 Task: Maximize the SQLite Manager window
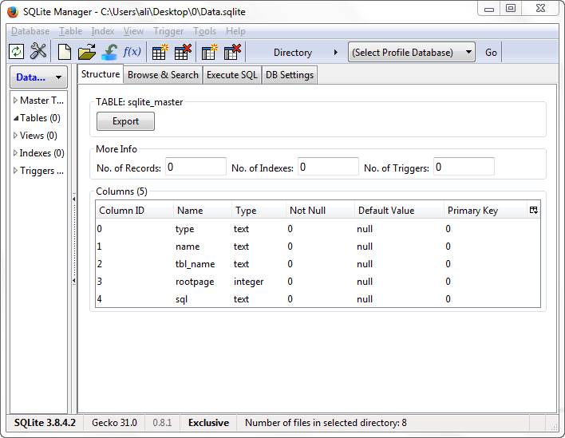click(x=510, y=9)
